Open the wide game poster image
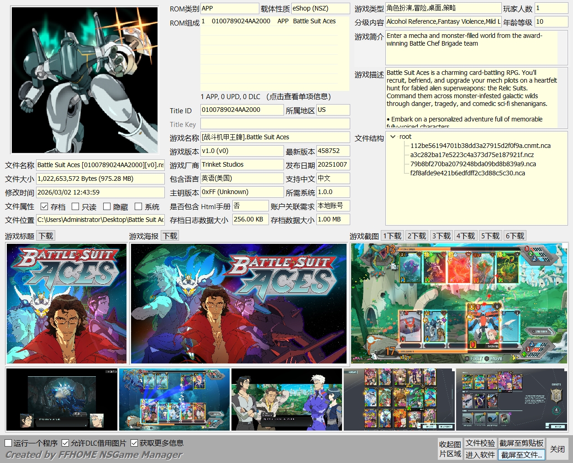573x463 pixels. [239, 304]
